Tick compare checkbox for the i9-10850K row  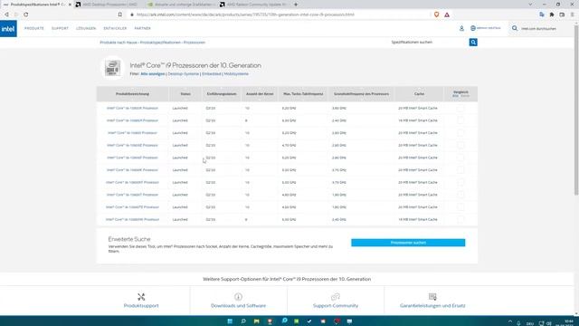pos(460,109)
